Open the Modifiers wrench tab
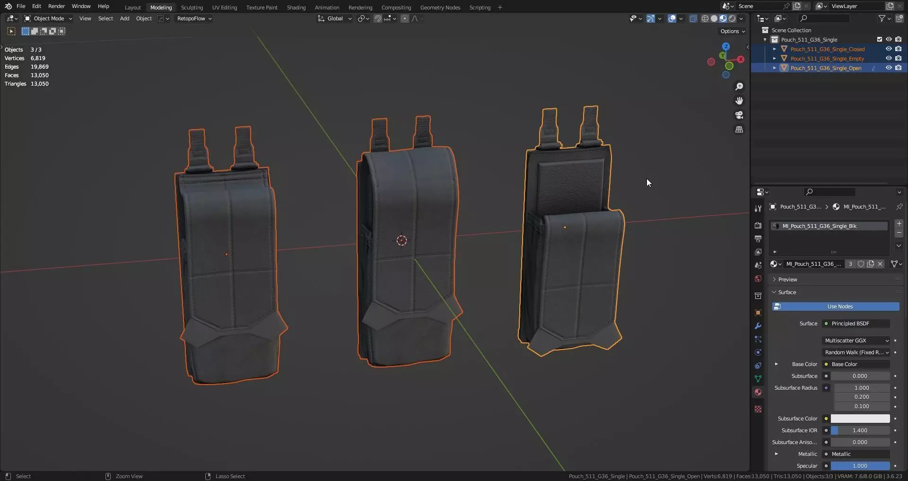The image size is (908, 481). pos(758,326)
